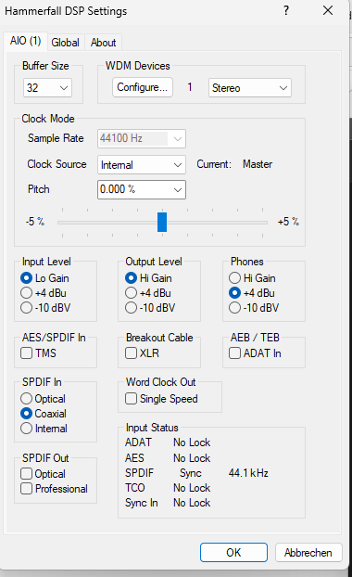Click the SPDIF 'Sync' status text

point(191,473)
